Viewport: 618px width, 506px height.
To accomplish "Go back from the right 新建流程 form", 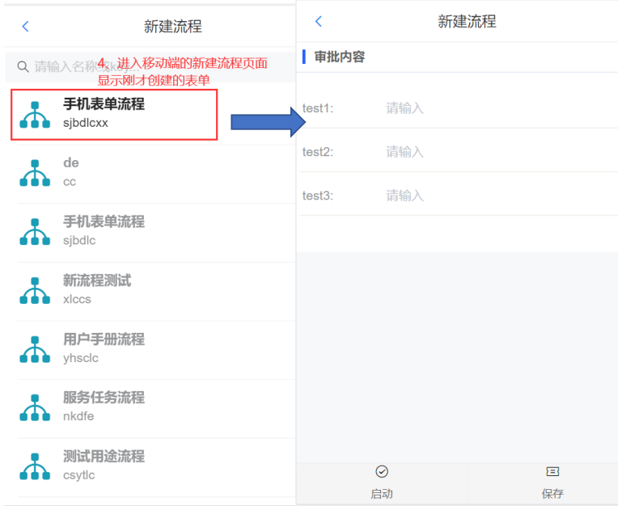I will tap(319, 21).
